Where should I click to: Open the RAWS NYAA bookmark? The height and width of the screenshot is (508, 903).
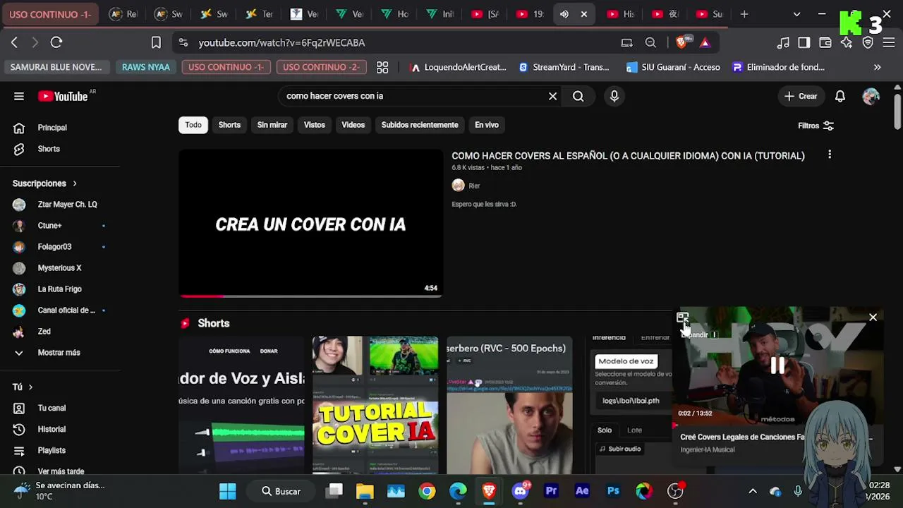pyautogui.click(x=146, y=67)
